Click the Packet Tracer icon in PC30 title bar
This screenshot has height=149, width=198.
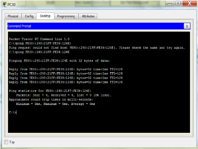coord(5,4)
